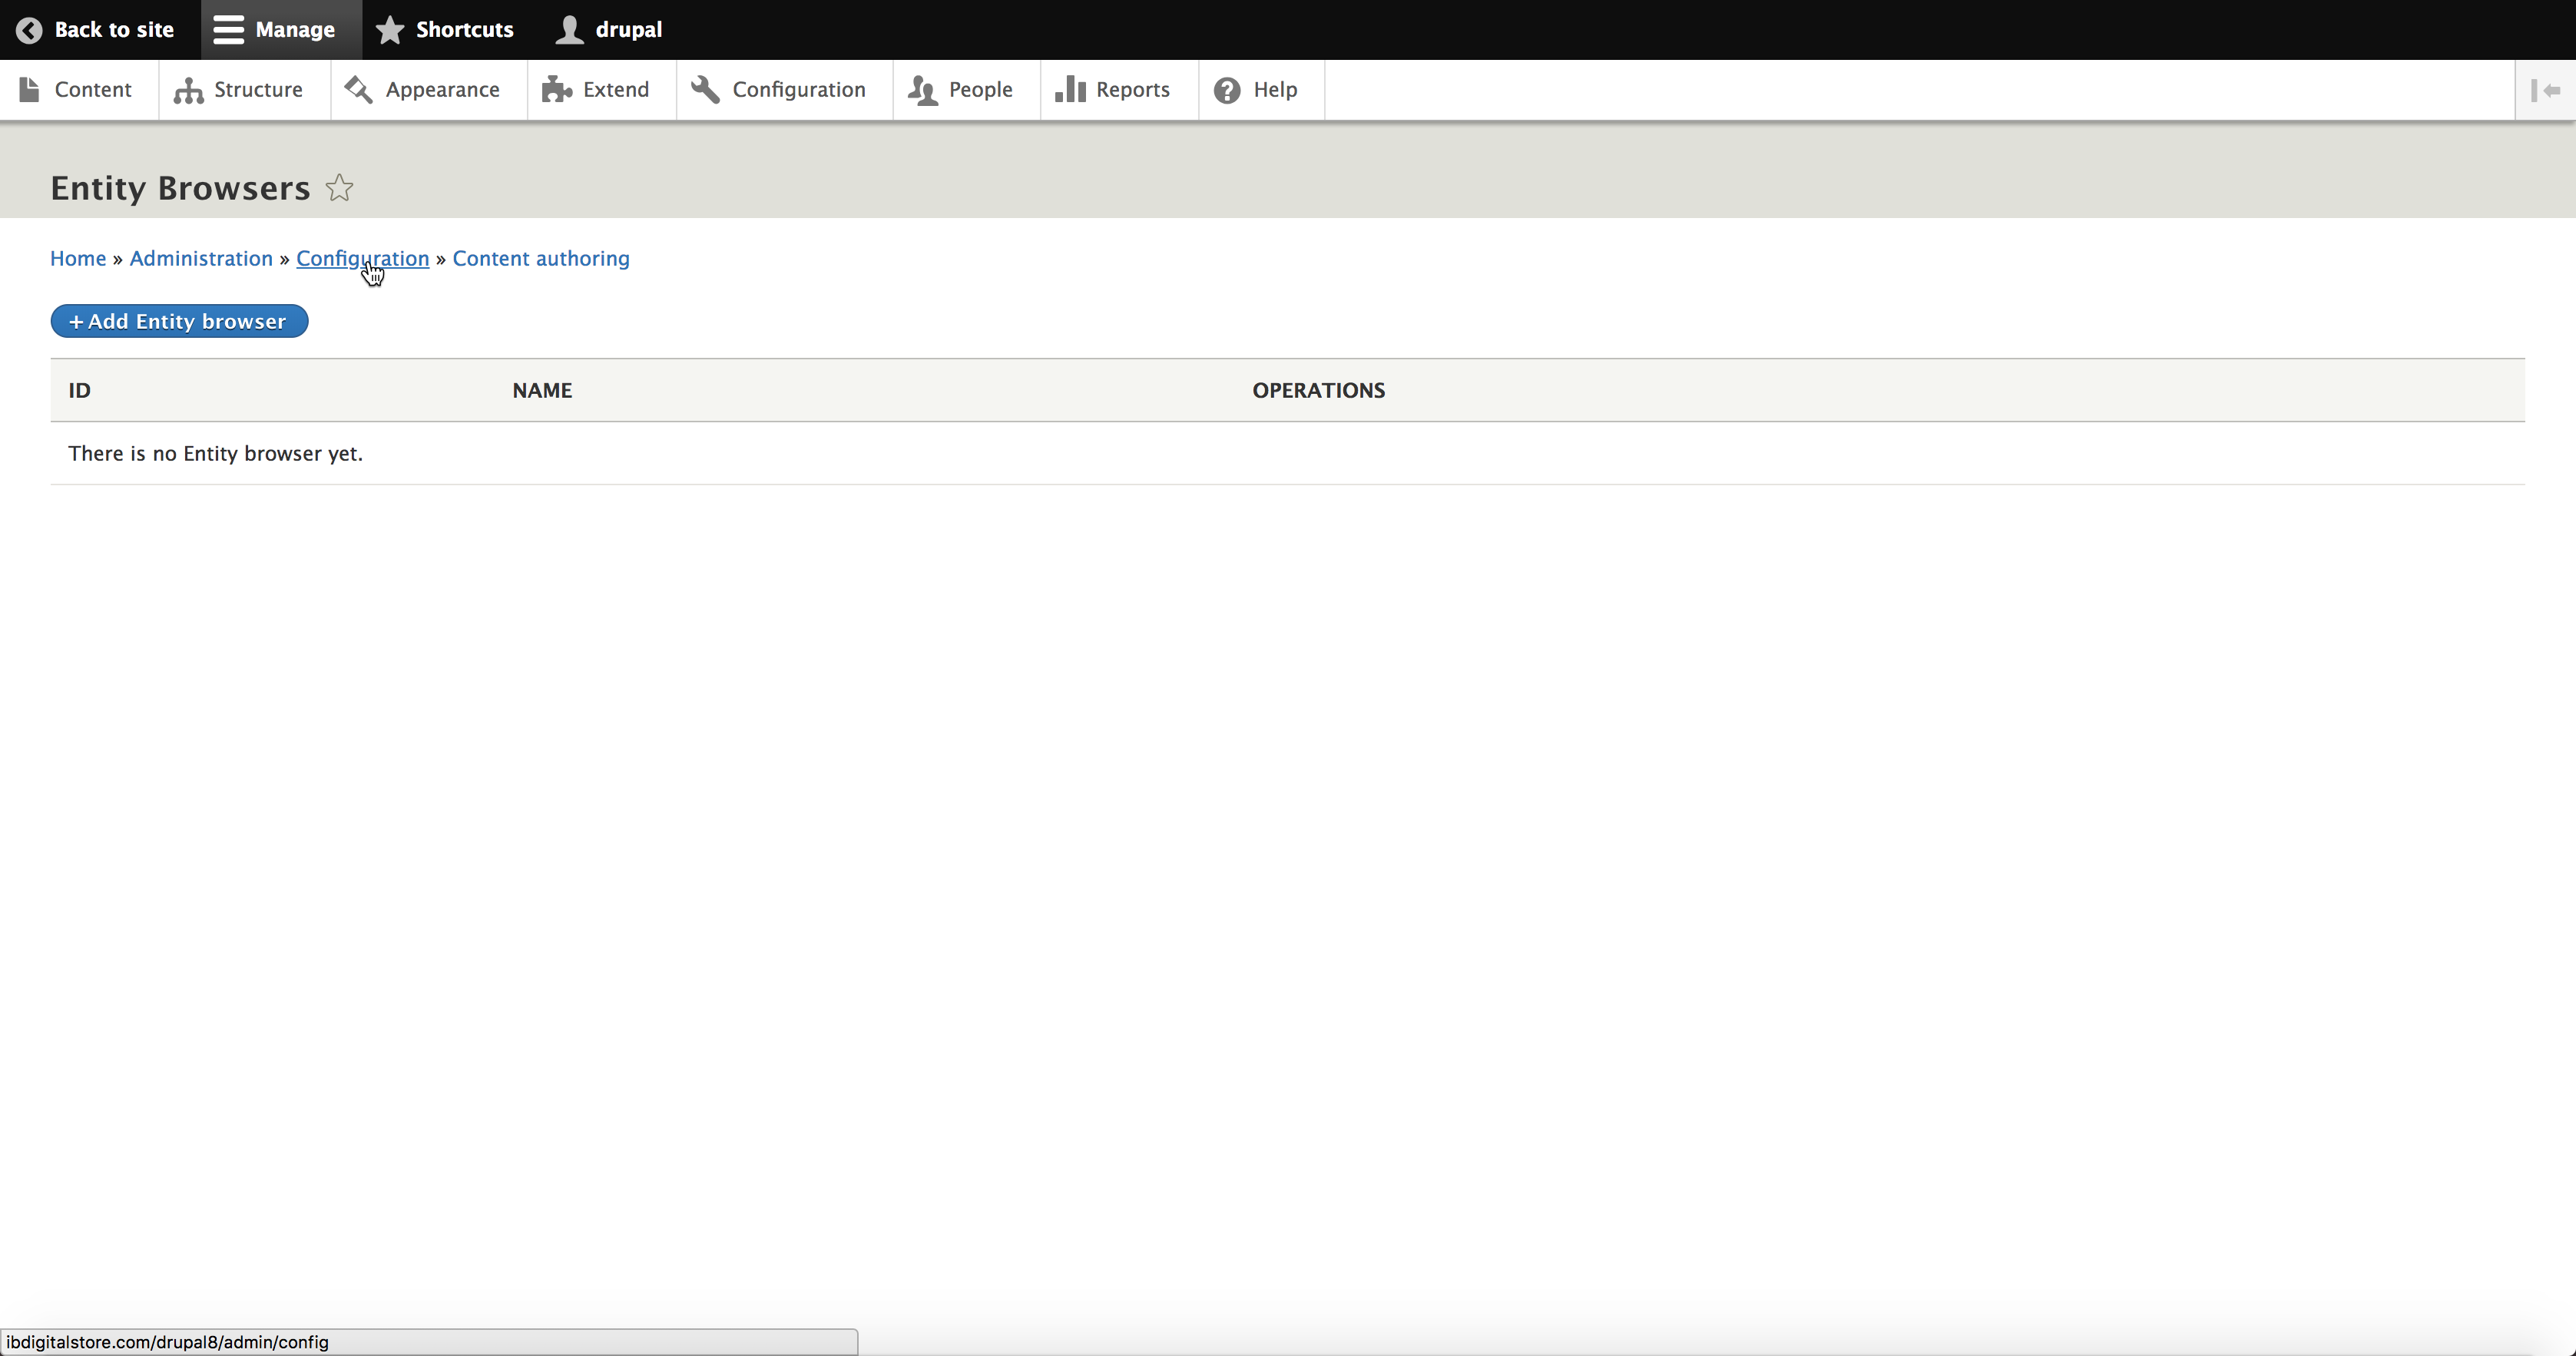Image resolution: width=2576 pixels, height=1356 pixels.
Task: Click the NAME column header
Action: (x=542, y=390)
